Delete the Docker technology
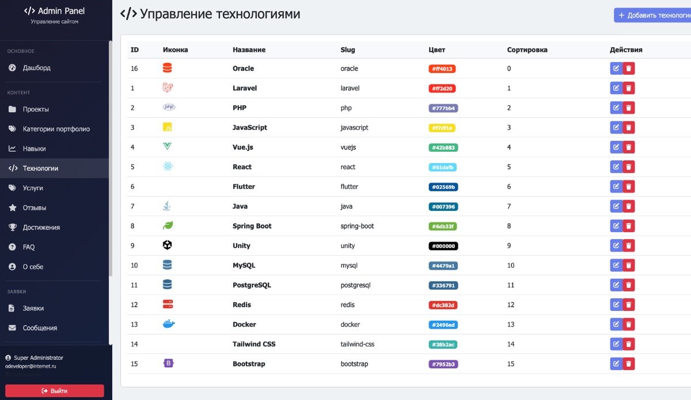 pos(629,324)
